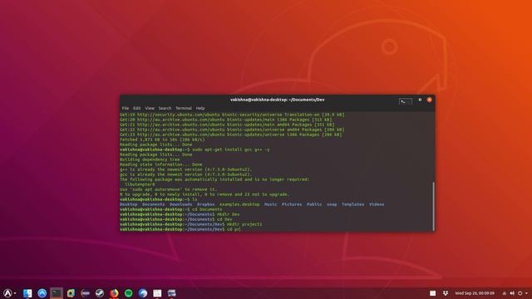This screenshot has height=299, width=532.
Task: Open the File menu in Terminal
Action: coord(126,108)
